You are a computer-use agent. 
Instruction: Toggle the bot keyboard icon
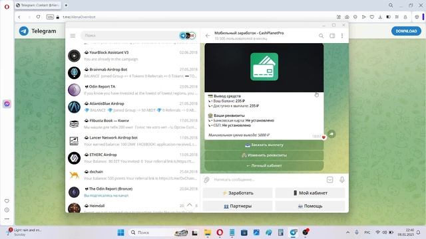(330, 180)
